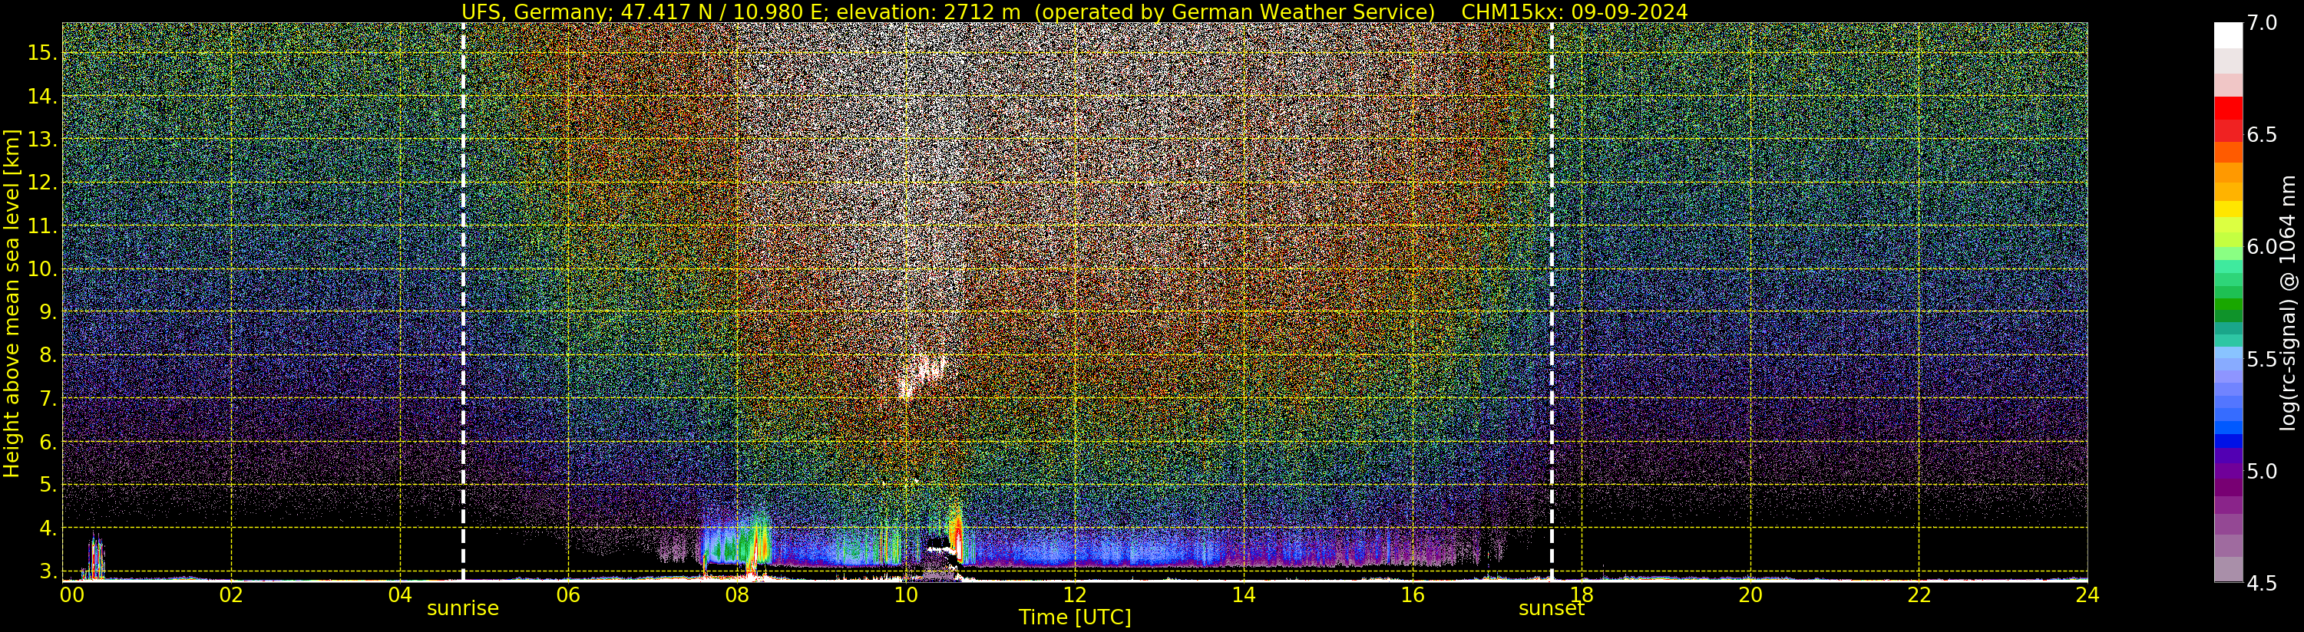Click the '5.0' colorbar scale value
Image resolution: width=2304 pixels, height=632 pixels.
pyautogui.click(x=2262, y=471)
